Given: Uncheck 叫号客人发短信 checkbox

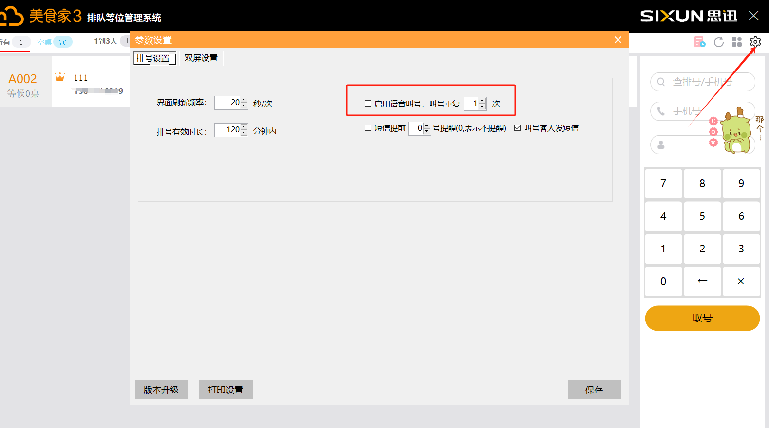Looking at the screenshot, I should click(x=517, y=128).
